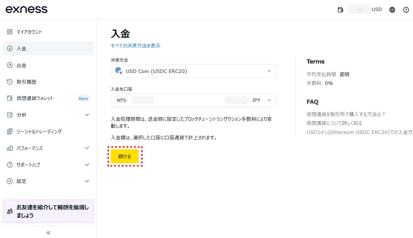Image resolution: width=413 pixels, height=238 pixels.
Task: Click the JPY currency label
Action: [x=256, y=100]
